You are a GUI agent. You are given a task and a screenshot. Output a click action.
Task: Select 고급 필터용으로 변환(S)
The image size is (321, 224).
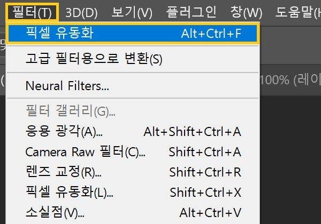click(94, 59)
